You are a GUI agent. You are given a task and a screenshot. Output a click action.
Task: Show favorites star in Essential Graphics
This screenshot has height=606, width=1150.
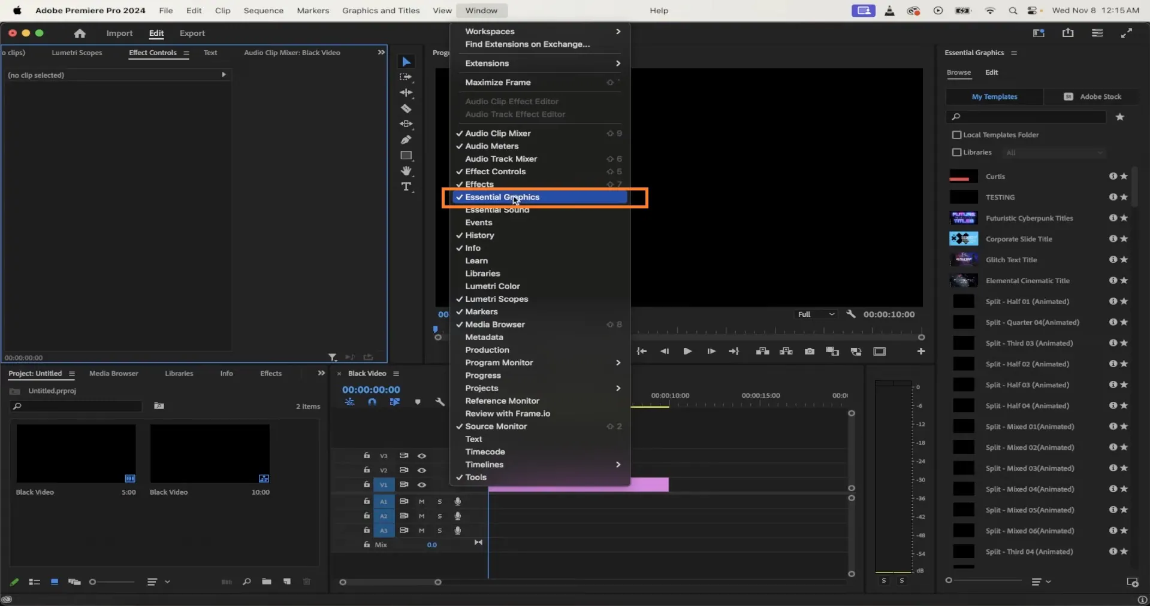point(1119,117)
